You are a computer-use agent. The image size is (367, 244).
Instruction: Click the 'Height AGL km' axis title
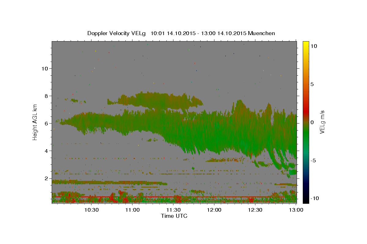point(35,122)
